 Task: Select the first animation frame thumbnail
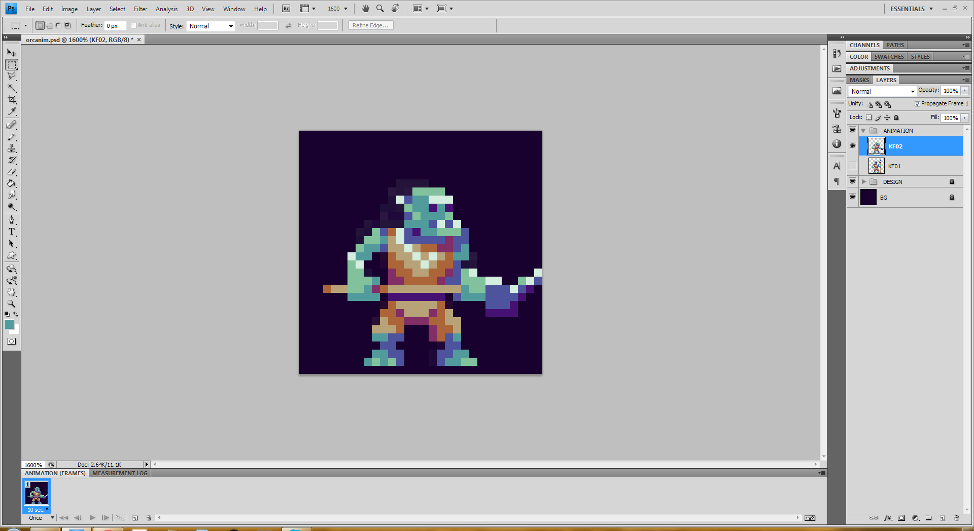tap(37, 492)
